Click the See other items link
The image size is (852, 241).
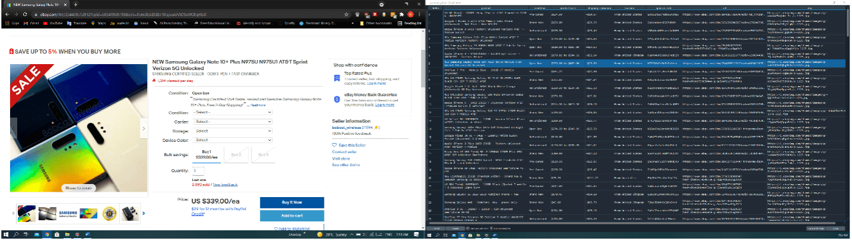tap(345, 164)
